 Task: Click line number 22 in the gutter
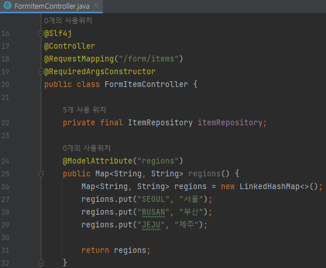click(5, 122)
